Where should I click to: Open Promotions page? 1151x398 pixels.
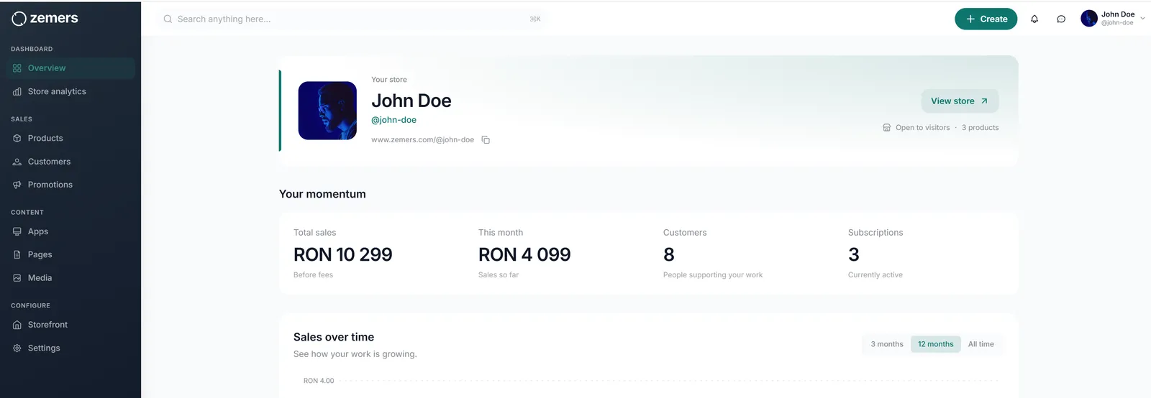point(70,185)
